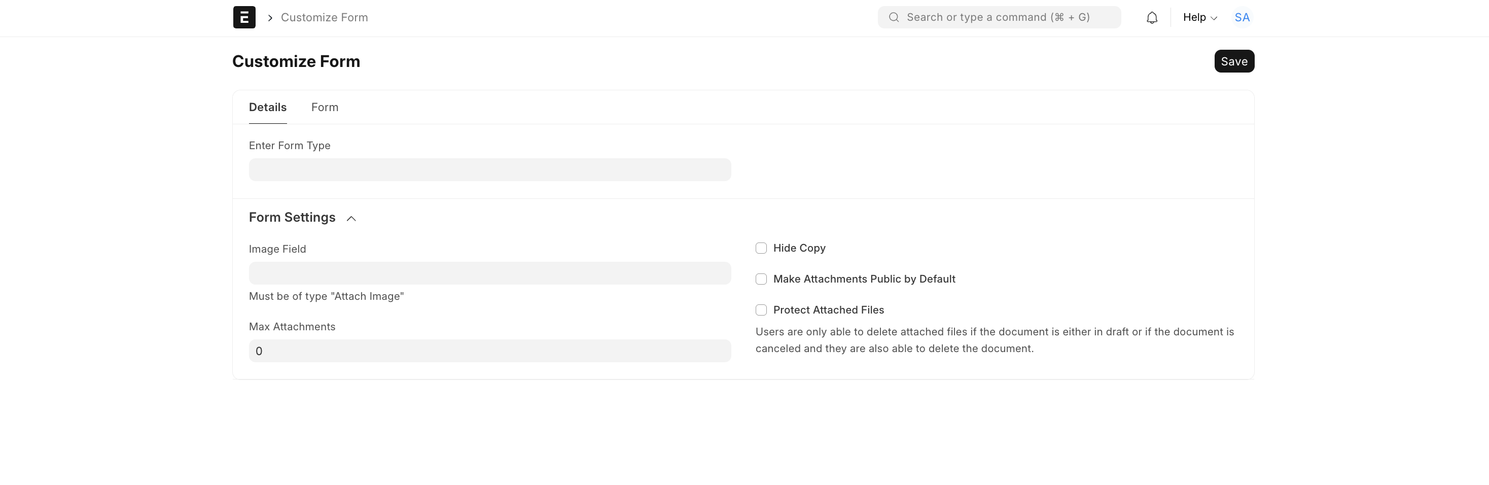The height and width of the screenshot is (485, 1489).
Task: Collapse the Form Settings section chevron
Action: (351, 219)
